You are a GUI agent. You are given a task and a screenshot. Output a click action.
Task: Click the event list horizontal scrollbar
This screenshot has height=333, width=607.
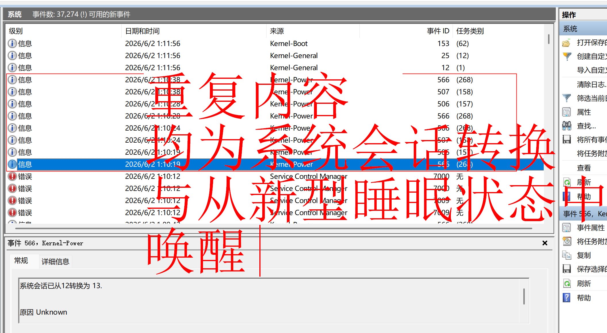pyautogui.click(x=274, y=228)
